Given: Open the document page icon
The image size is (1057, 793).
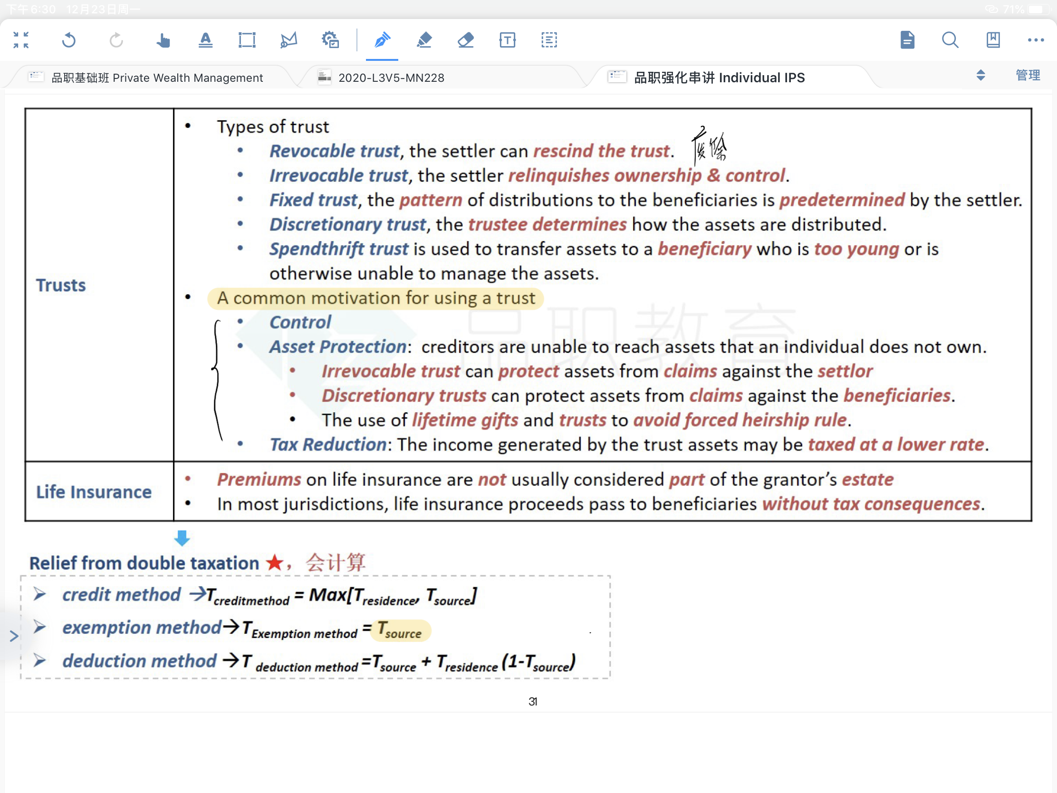Looking at the screenshot, I should pos(907,40).
